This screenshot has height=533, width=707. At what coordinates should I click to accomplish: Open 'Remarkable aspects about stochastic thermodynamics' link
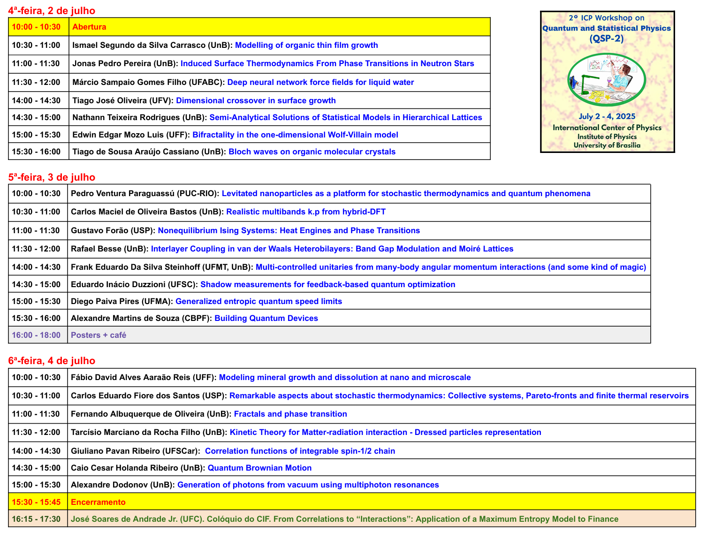point(459,396)
